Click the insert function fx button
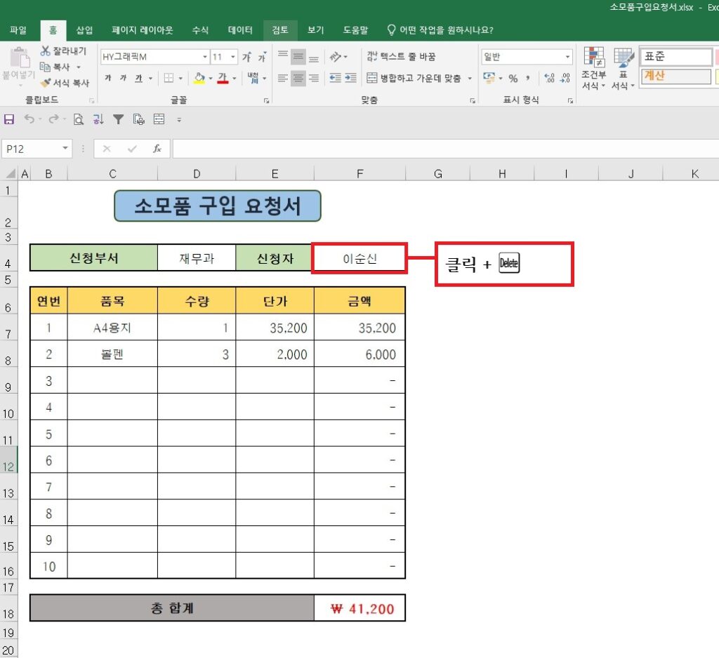This screenshot has width=719, height=658. pyautogui.click(x=157, y=149)
